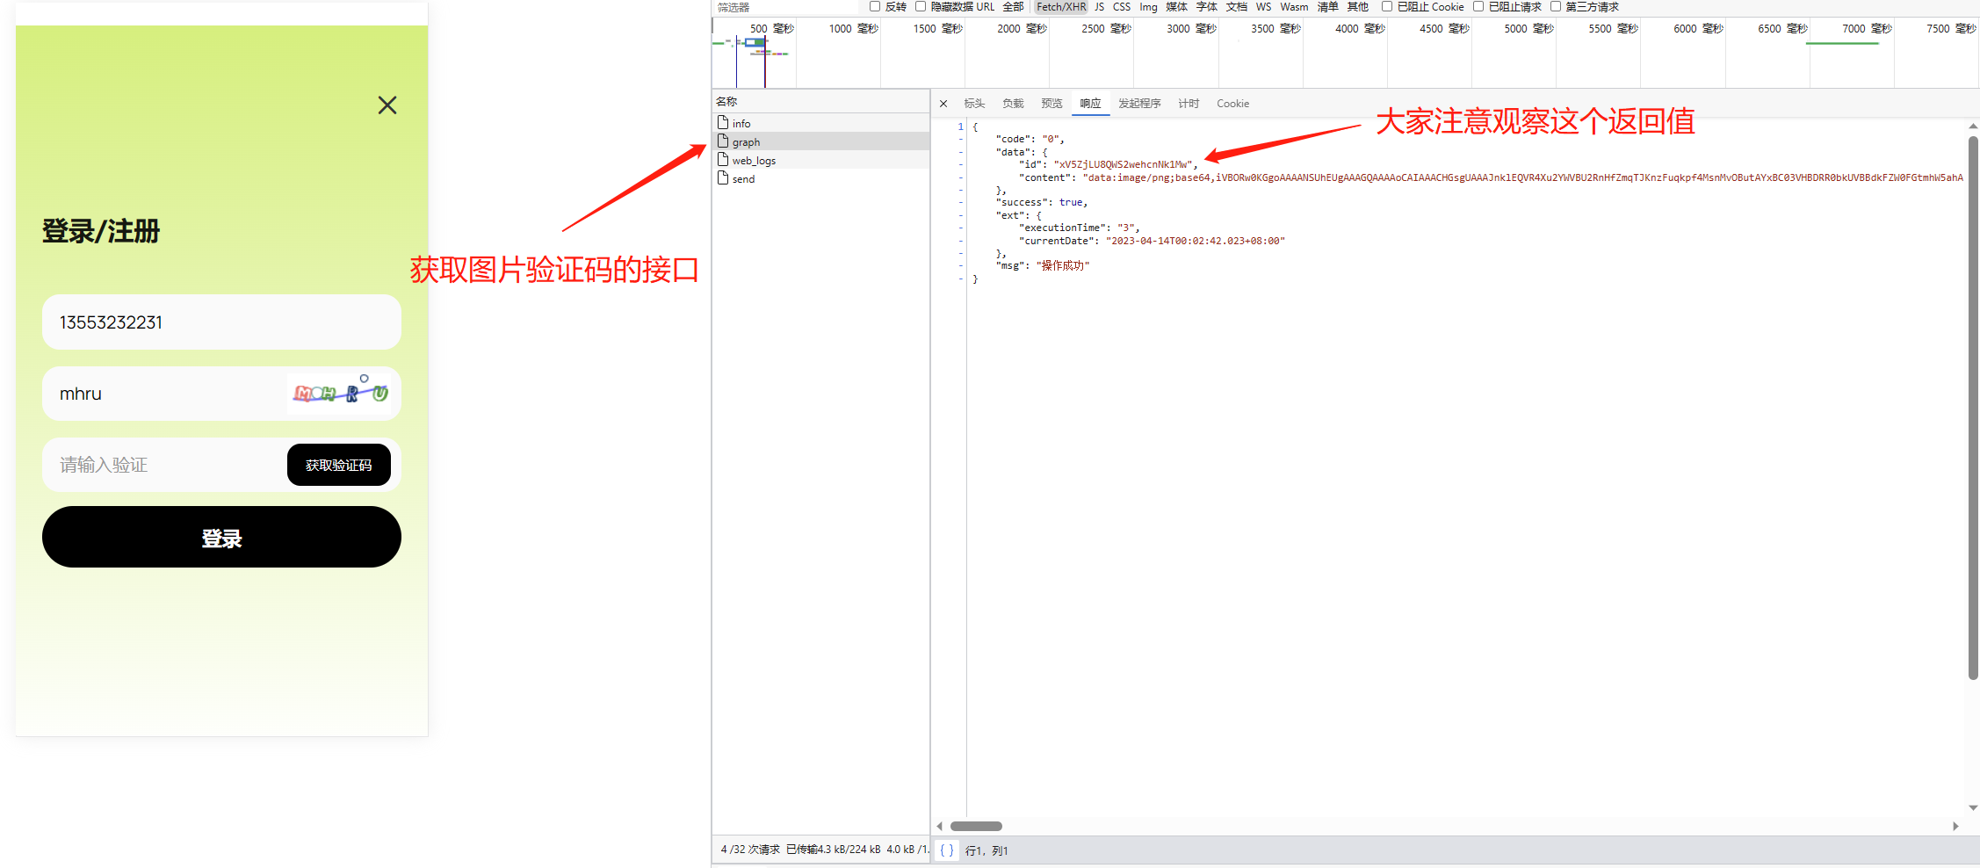Click the file icon beside the web_logs request

coord(723,159)
